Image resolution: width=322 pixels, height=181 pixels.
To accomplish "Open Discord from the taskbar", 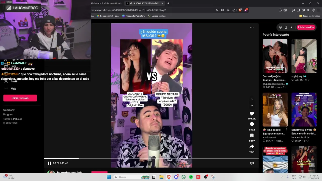I will tap(176, 177).
